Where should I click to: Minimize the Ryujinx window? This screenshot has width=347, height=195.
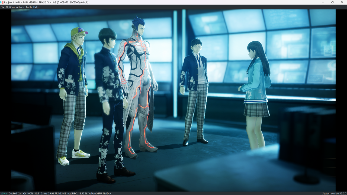(323, 2)
